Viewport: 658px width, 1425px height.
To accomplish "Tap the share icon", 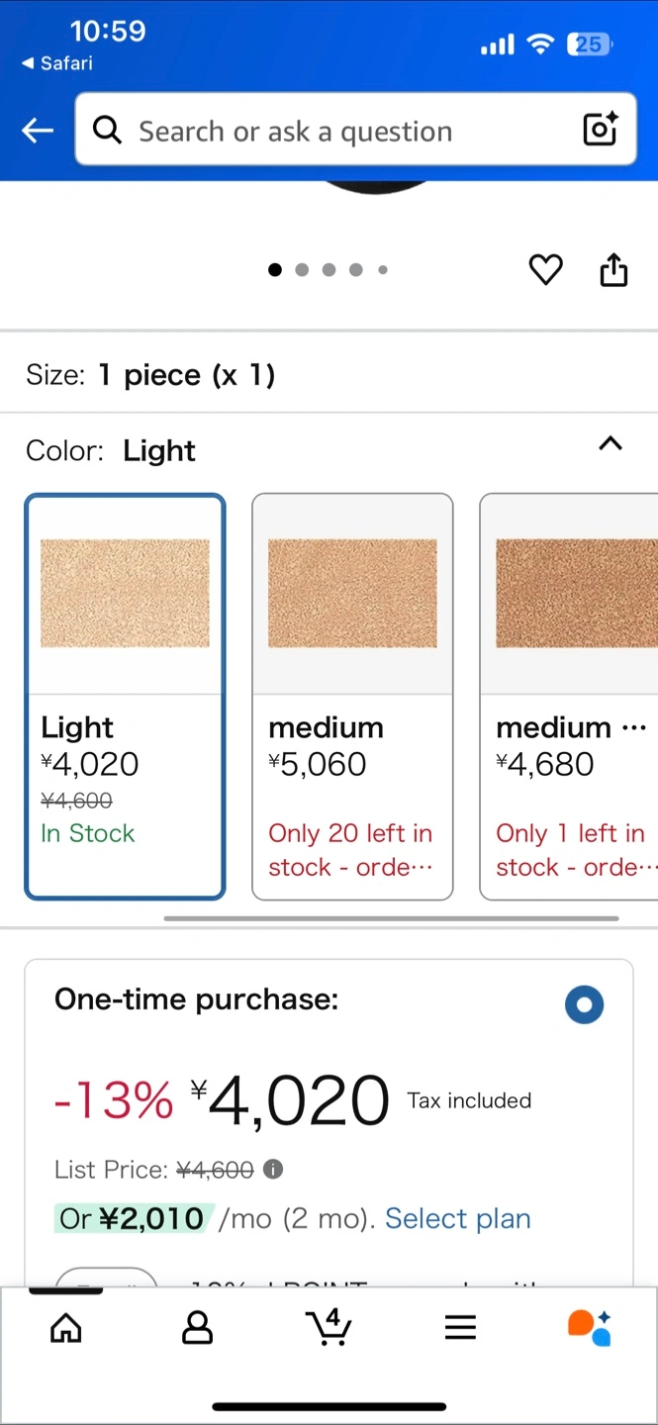I will click(614, 269).
